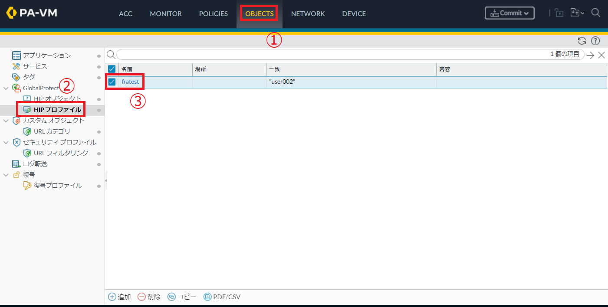The width and height of the screenshot is (608, 307).
Task: Click 追加 to add a profile
Action: tap(120, 297)
